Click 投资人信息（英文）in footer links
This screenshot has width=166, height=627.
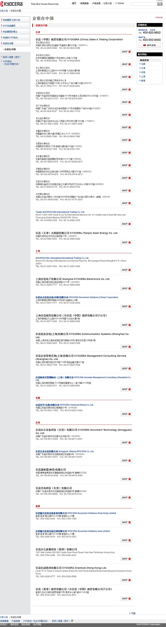pyautogui.click(x=61, y=621)
